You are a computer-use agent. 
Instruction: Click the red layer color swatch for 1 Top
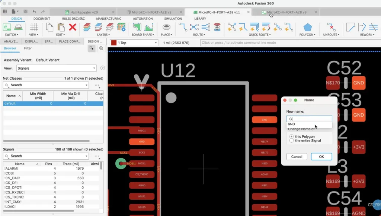pos(113,43)
